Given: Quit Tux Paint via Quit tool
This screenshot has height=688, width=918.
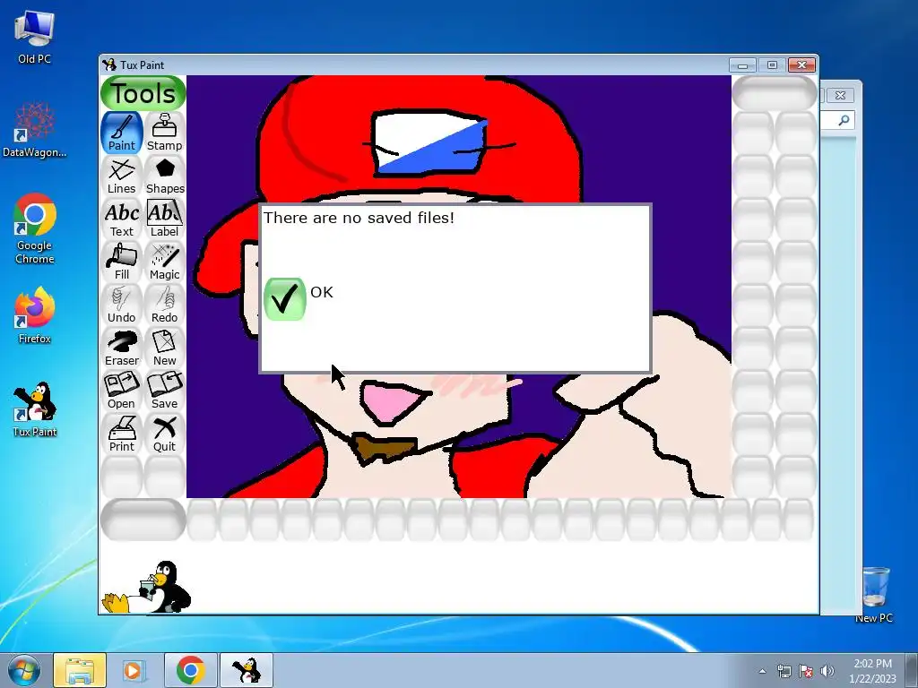Looking at the screenshot, I should click(x=165, y=434).
